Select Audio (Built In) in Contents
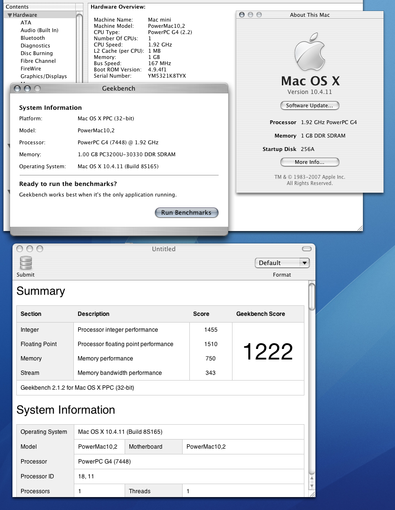 pos(39,30)
